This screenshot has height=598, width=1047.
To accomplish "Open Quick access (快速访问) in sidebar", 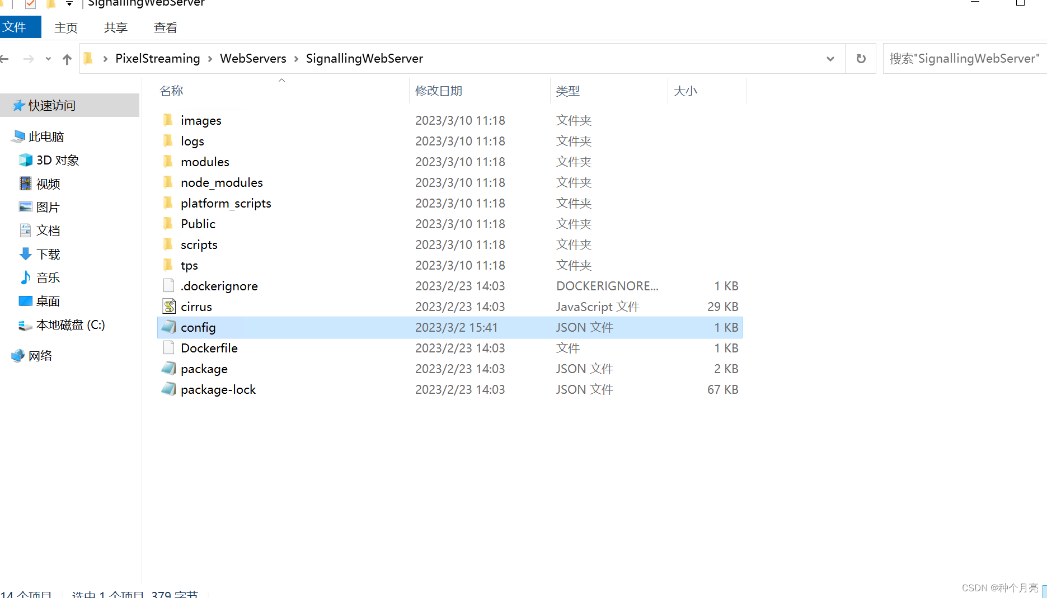I will tap(69, 105).
